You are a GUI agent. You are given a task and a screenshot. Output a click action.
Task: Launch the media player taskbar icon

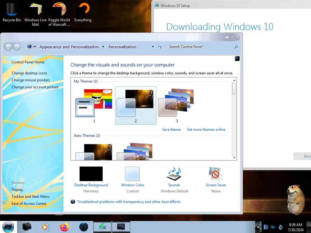click(45, 227)
